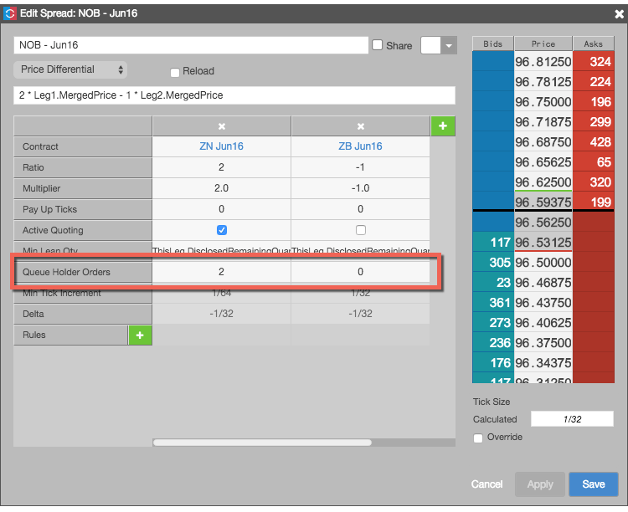Click the Multiplier value 2.0

coord(222,188)
